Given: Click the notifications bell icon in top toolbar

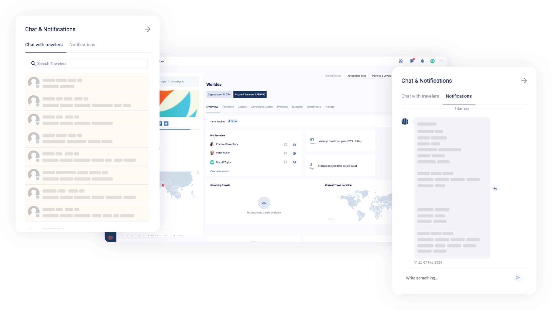Looking at the screenshot, I should (x=422, y=61).
